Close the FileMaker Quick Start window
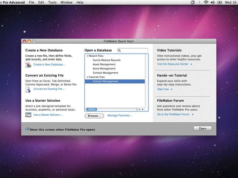This screenshot has width=238, height=178. pos(24,41)
